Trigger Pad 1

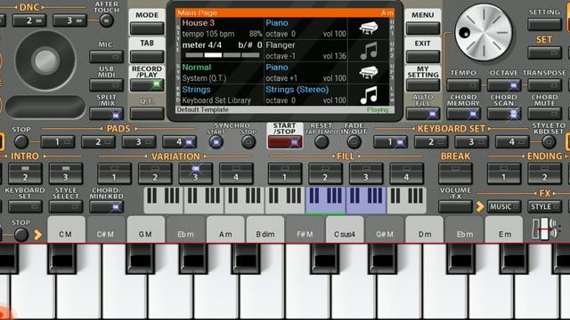(x=58, y=142)
